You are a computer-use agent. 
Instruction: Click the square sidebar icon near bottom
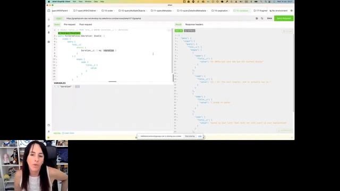click(49, 125)
